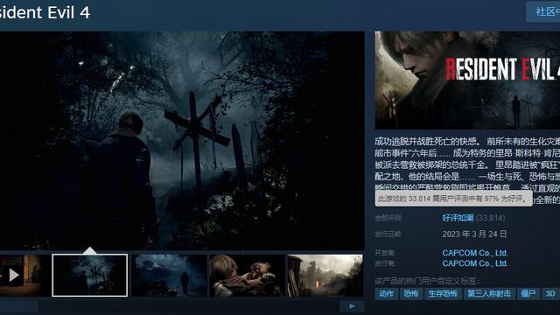Select the 生存恐怖 tag

[x=443, y=294]
